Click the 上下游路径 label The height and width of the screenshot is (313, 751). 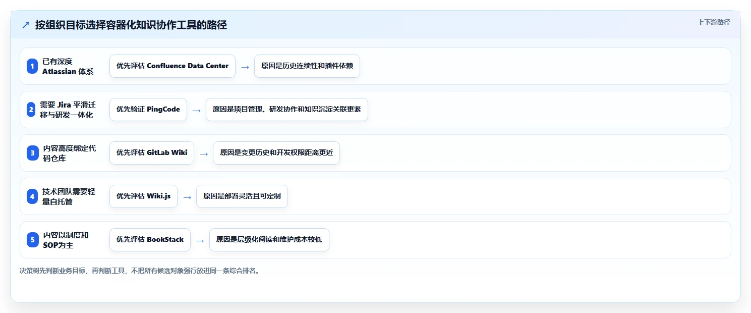pyautogui.click(x=714, y=22)
